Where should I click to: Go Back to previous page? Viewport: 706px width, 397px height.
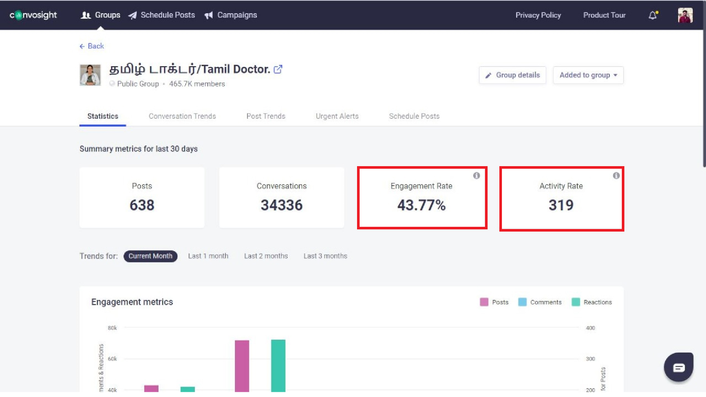(x=92, y=46)
